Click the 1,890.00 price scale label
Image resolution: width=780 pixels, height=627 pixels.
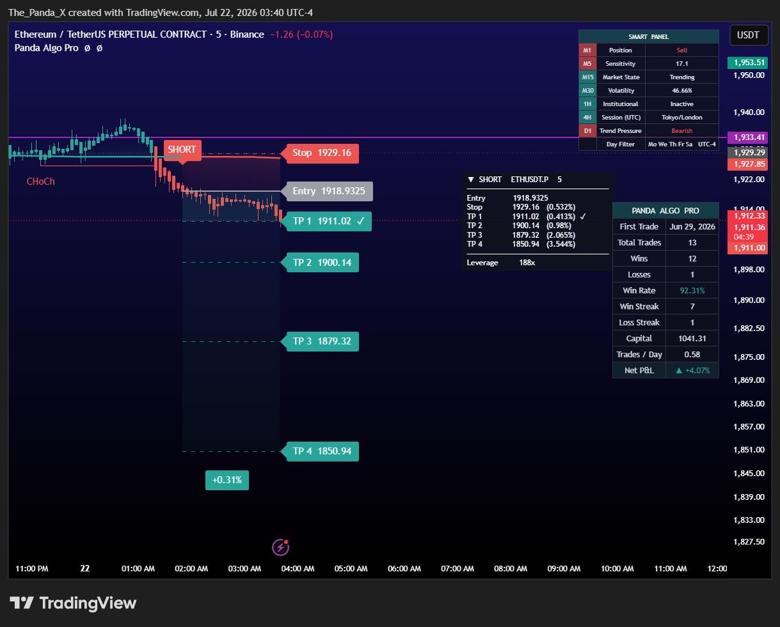(x=749, y=300)
